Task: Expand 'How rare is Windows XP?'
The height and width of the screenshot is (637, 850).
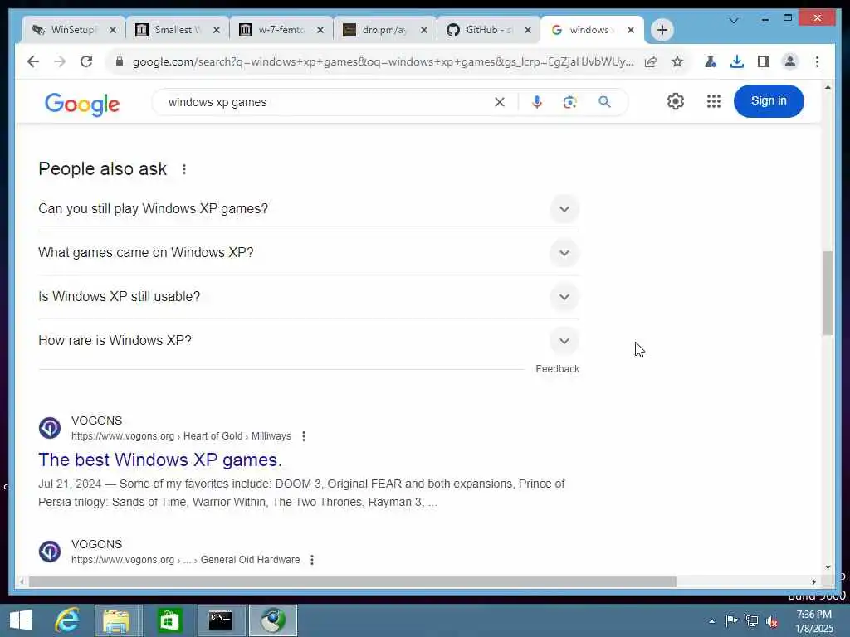Action: click(x=564, y=341)
